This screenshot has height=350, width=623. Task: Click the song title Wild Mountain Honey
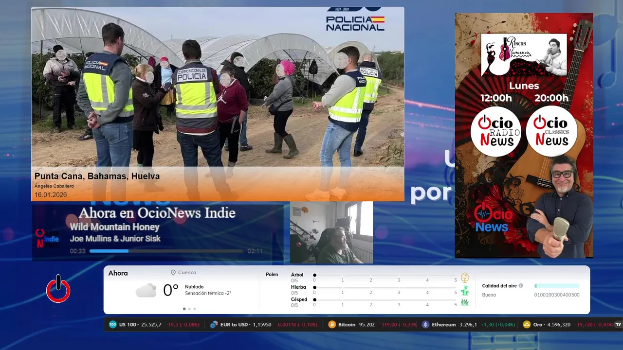(x=114, y=227)
